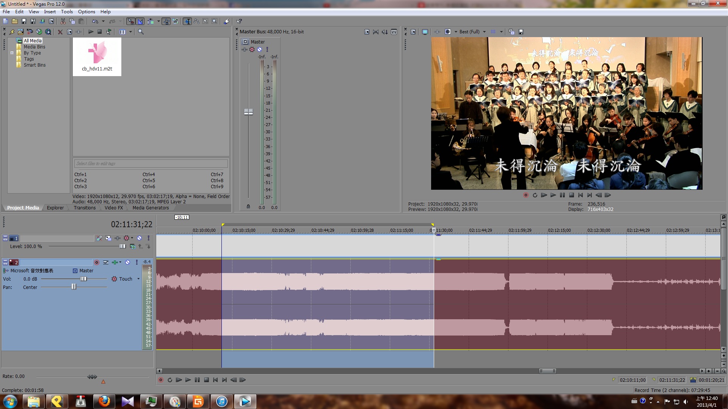Image resolution: width=728 pixels, height=409 pixels.
Task: Open the Insert menu
Action: (50, 12)
